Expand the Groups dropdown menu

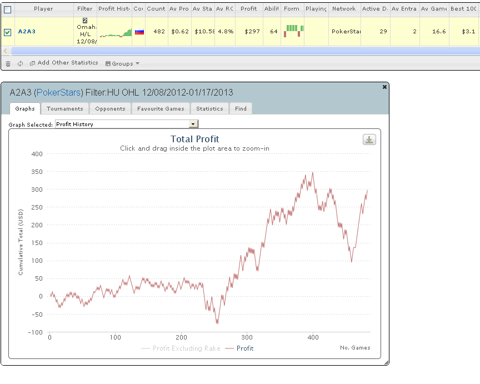[122, 63]
